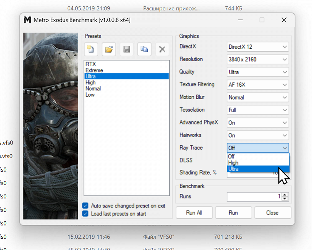Open the DirectX version dropdown

tap(258, 47)
